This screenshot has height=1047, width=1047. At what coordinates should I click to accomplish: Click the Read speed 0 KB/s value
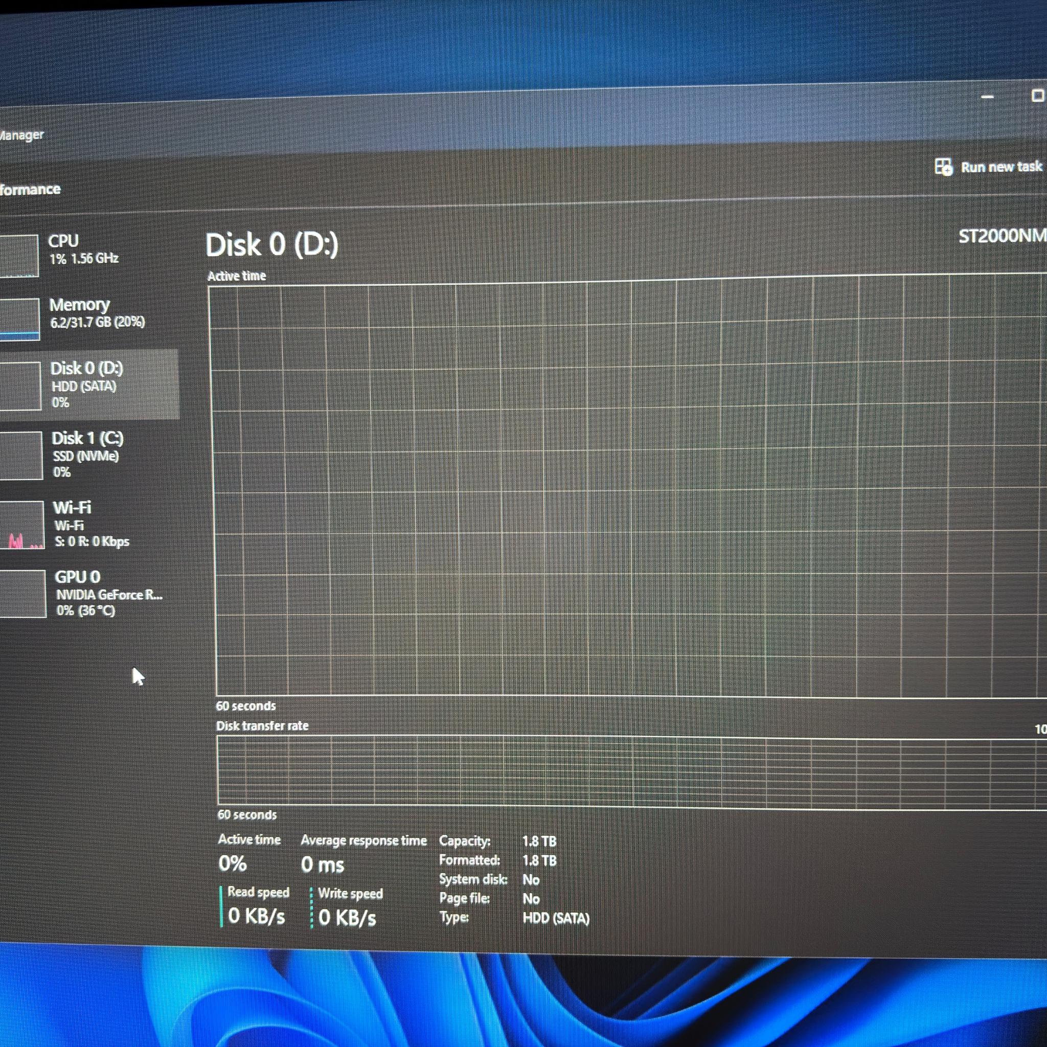256,916
